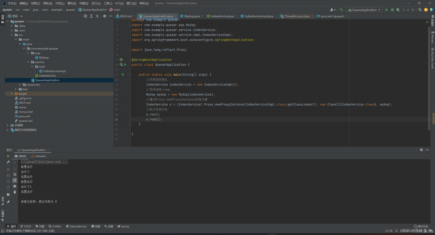Toggle soft-wrap in the console
Viewport: 435px width, 235px height.
point(15,174)
